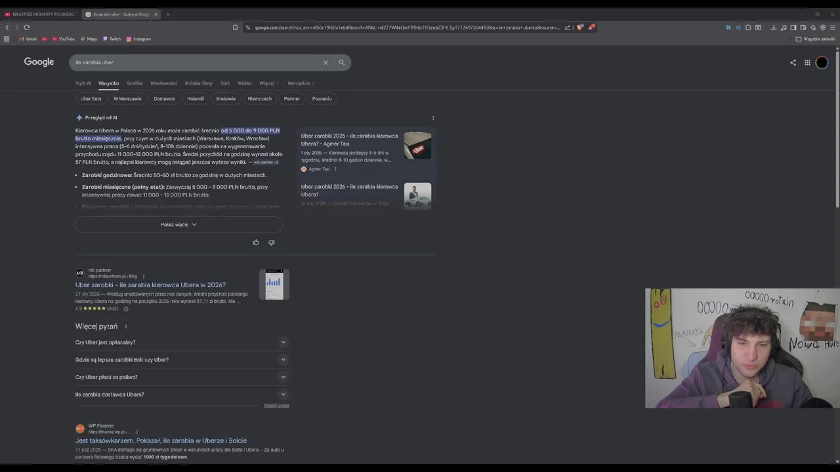Viewport: 840px width, 472px height.
Task: Clear the search query with the X icon
Action: [325, 62]
